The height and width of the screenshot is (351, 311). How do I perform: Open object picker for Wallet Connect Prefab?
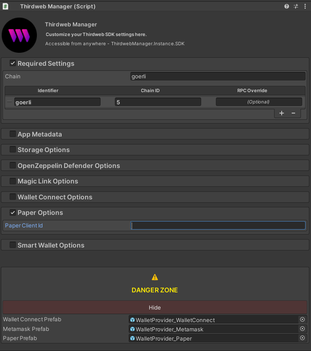click(302, 320)
